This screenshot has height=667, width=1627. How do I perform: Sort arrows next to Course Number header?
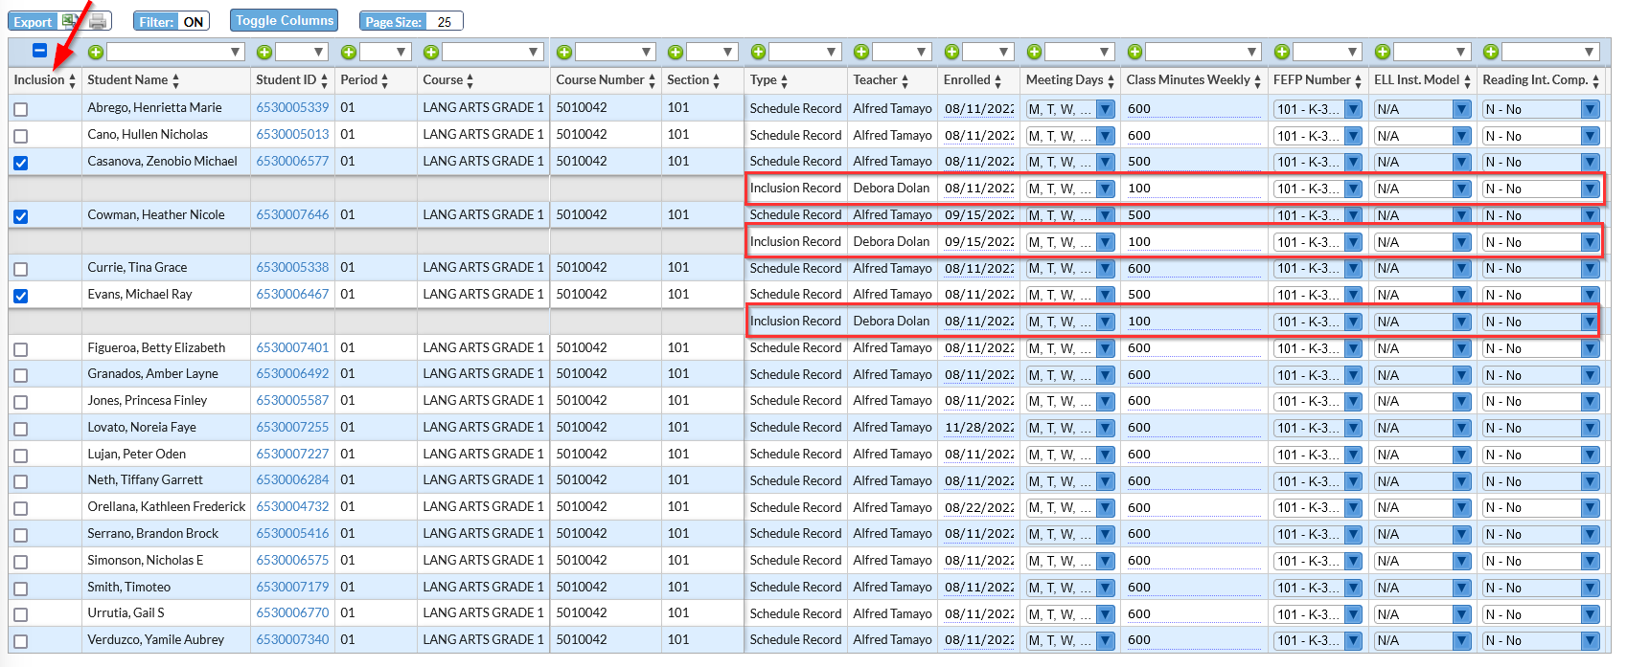click(x=652, y=80)
